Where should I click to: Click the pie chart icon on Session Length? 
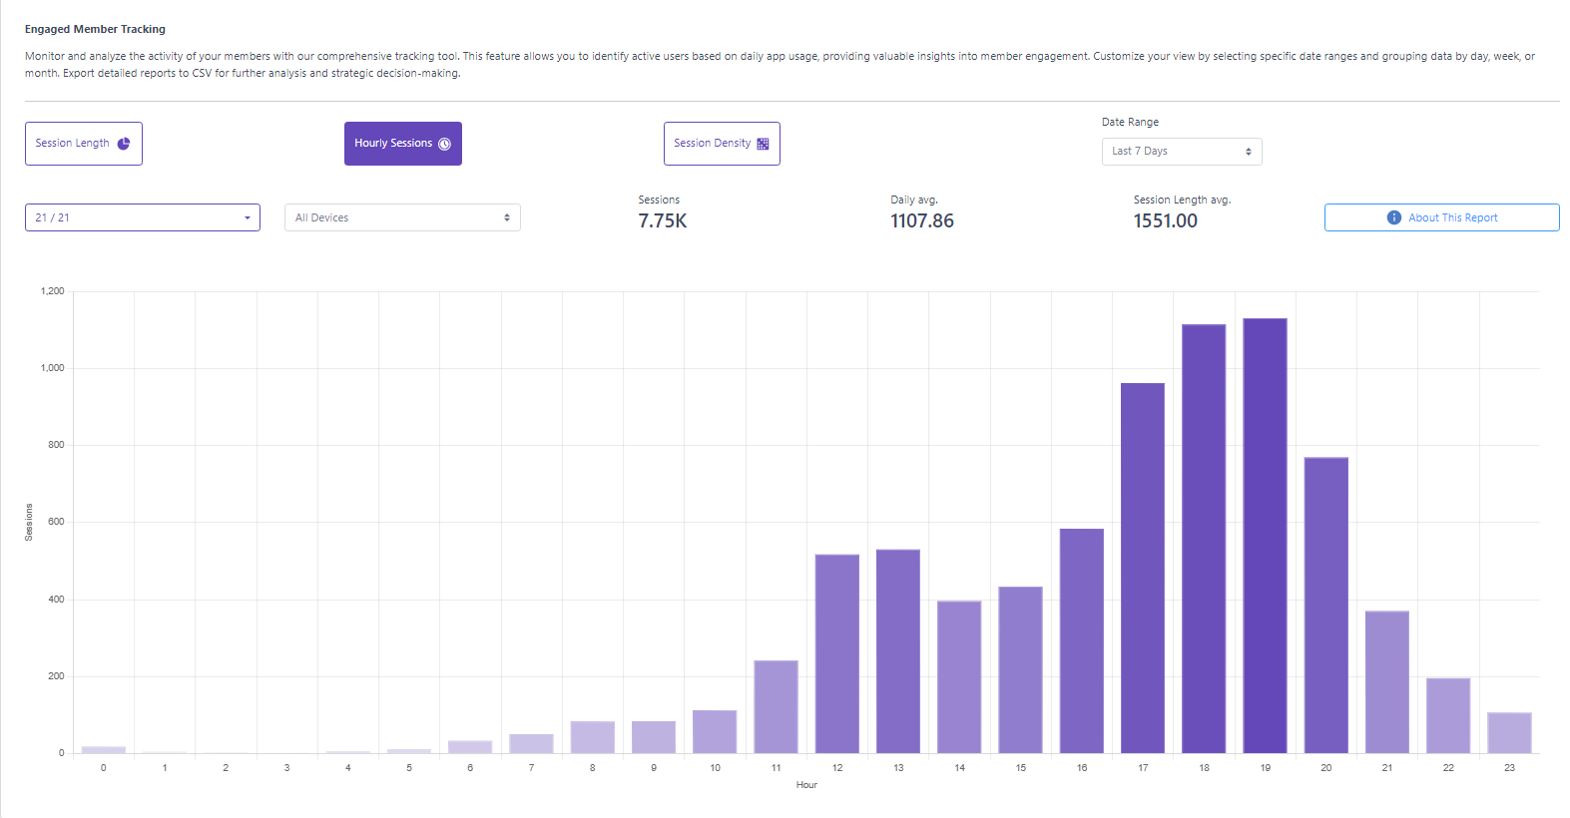(x=124, y=144)
